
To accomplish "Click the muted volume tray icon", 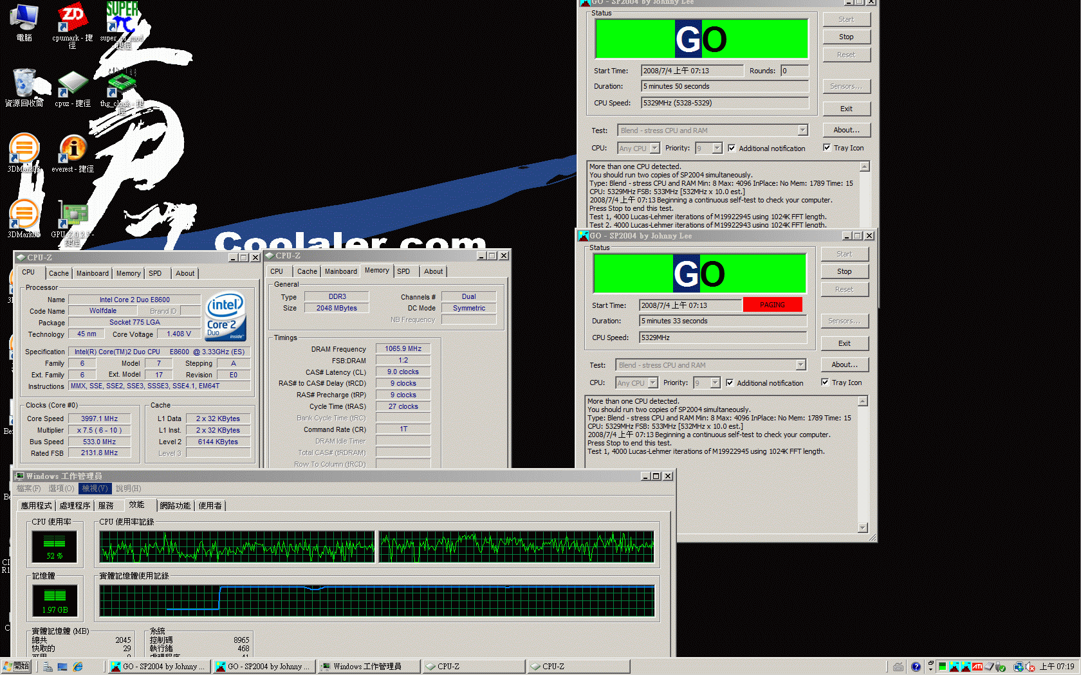I will 1030,667.
